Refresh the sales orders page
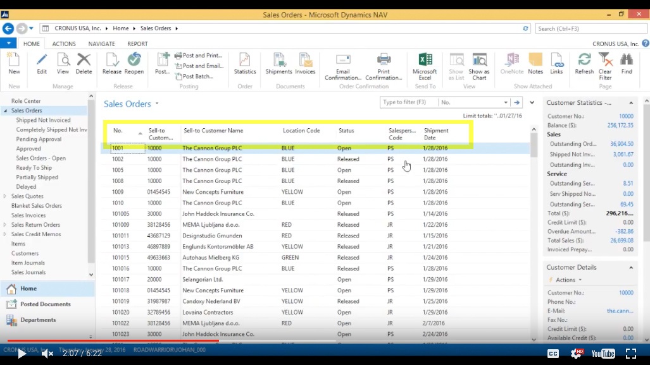Screen dimensions: 650x365 click(x=584, y=63)
